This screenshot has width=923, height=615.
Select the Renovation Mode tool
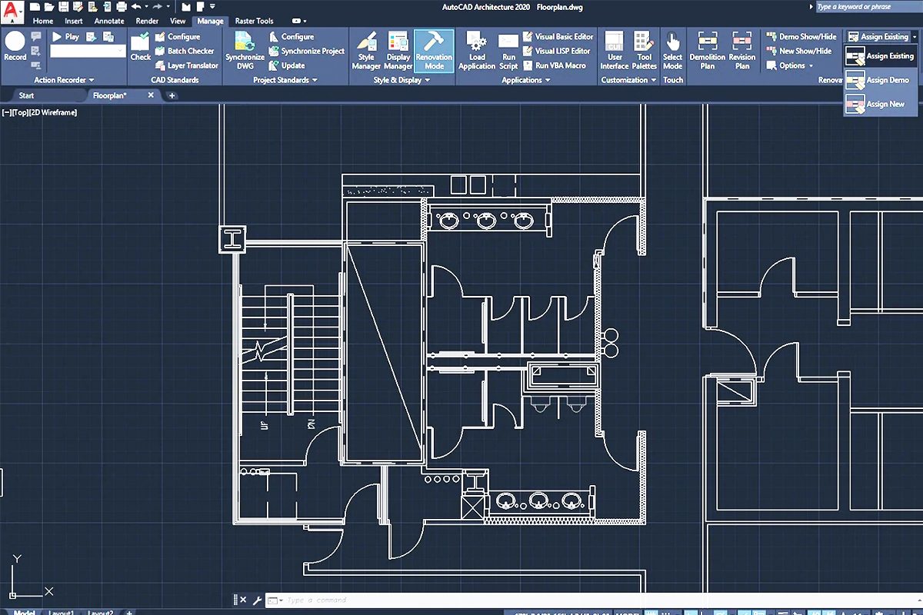[434, 51]
